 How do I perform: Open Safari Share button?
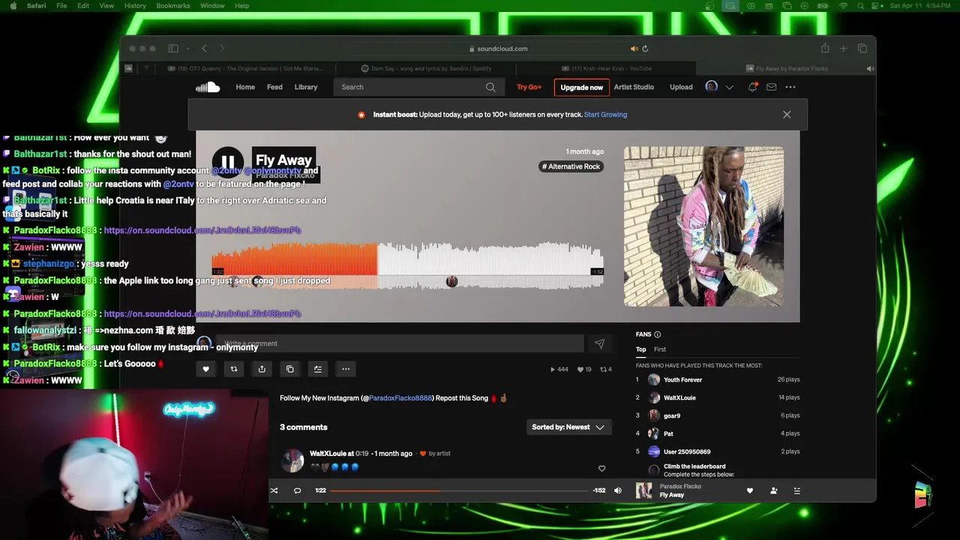click(x=825, y=49)
